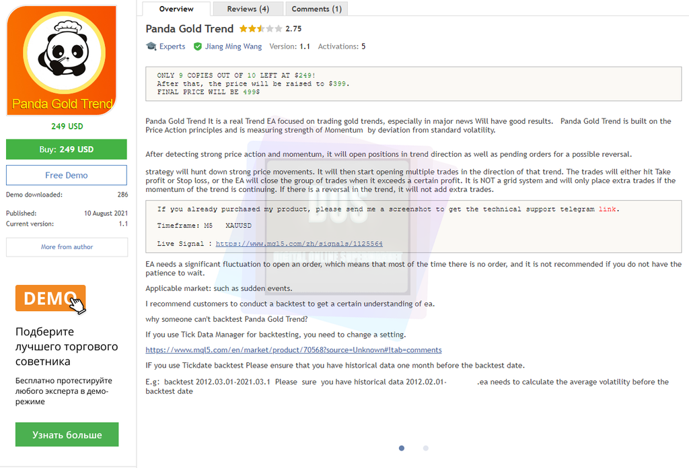The width and height of the screenshot is (689, 468).
Task: Open the Overview tab
Action: click(176, 9)
